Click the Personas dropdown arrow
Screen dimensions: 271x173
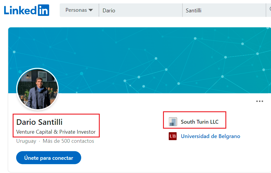coord(91,10)
